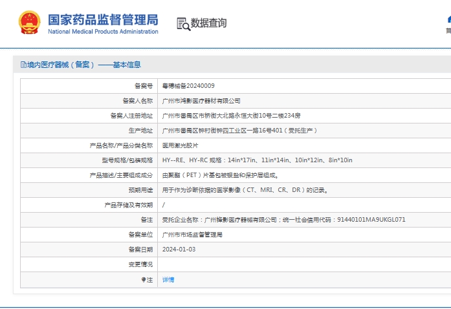This screenshot has width=451, height=309.
Task: Select product name 医用激光胶片
Action: click(x=180, y=145)
